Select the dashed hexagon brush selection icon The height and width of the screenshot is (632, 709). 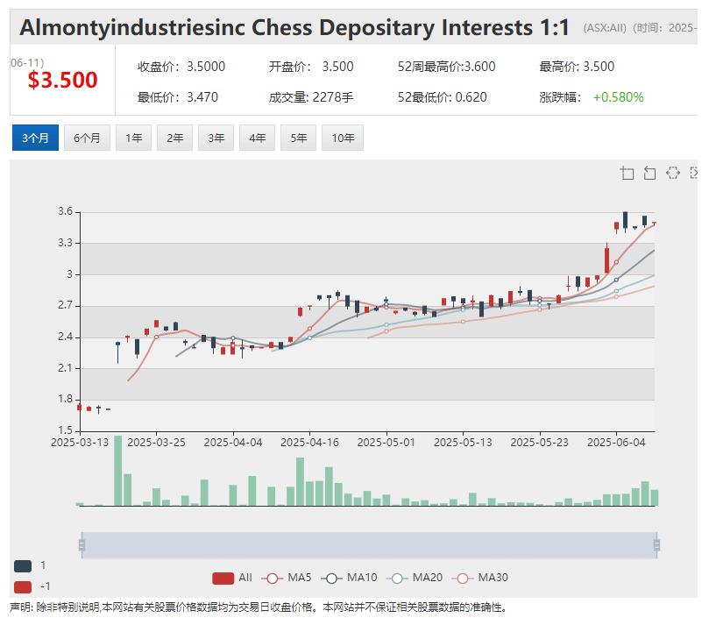(x=673, y=173)
